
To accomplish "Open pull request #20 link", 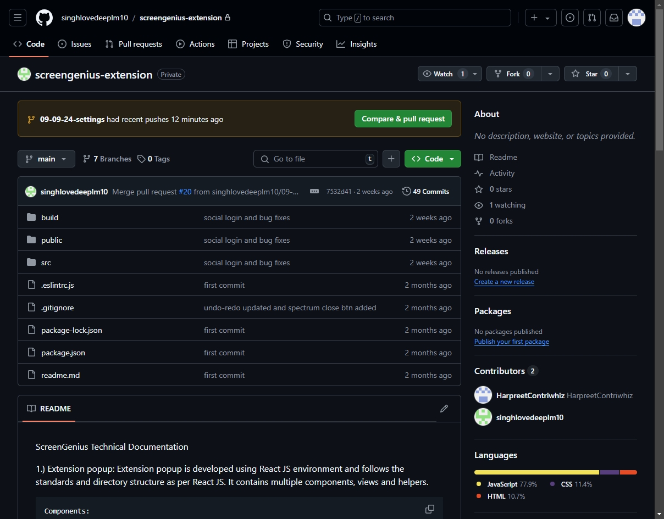I will 185,192.
